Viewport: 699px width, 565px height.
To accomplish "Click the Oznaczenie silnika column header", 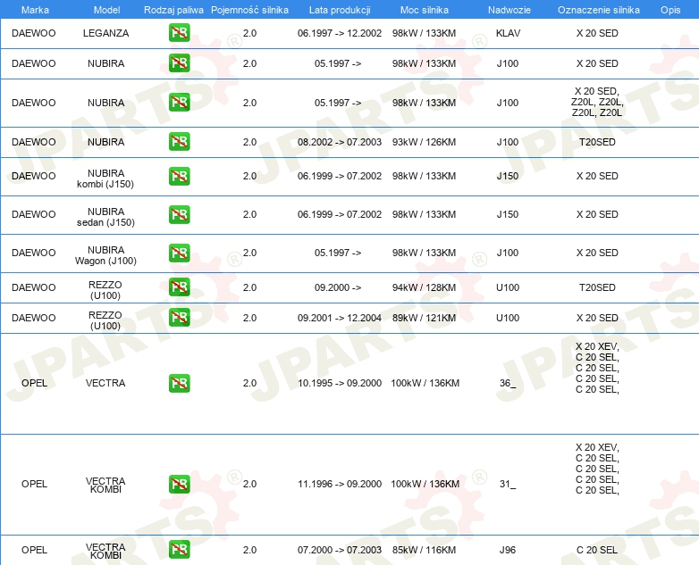I will (599, 10).
